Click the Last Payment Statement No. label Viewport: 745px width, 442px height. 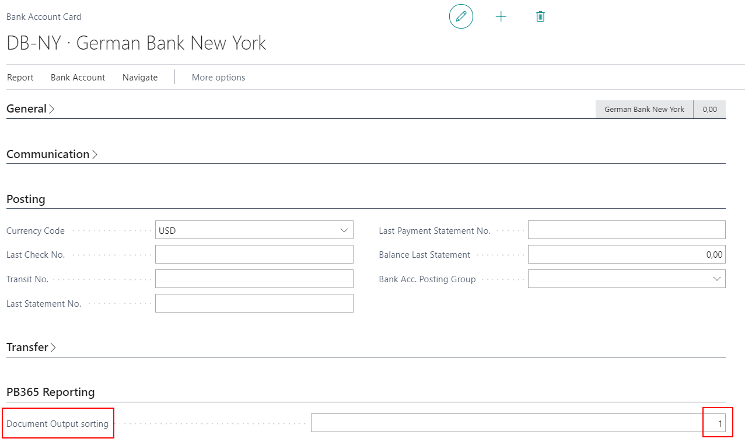435,231
